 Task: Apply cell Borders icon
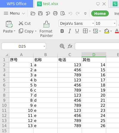click(85, 31)
